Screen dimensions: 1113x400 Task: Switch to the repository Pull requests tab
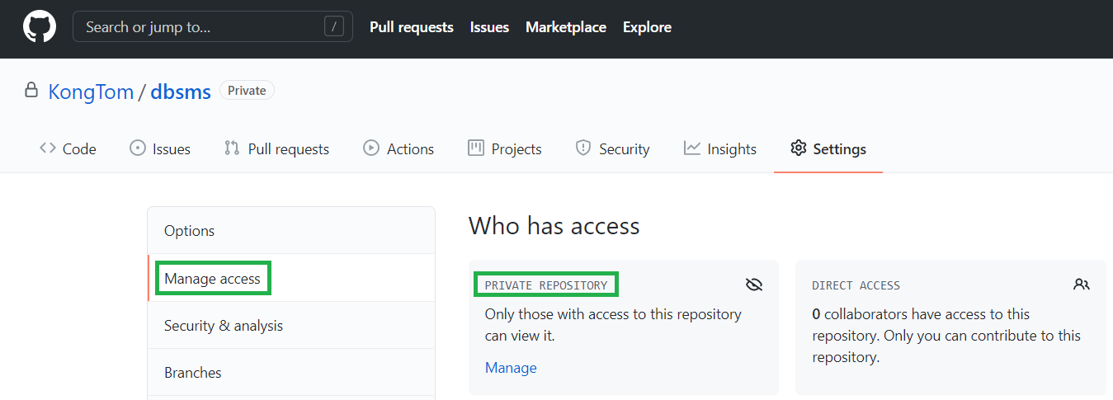point(276,149)
